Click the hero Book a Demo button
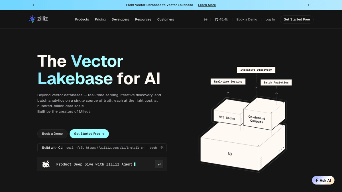The height and width of the screenshot is (192, 342). click(52, 134)
